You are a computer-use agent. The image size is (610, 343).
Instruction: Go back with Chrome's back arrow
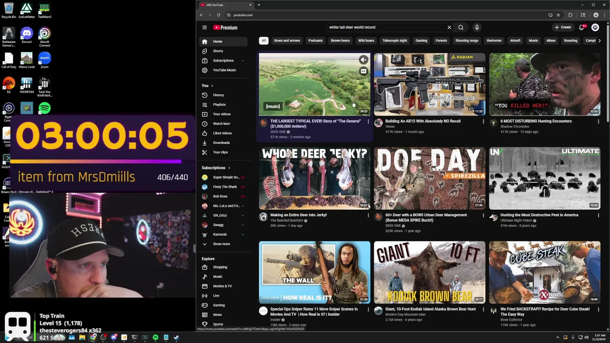(x=202, y=15)
